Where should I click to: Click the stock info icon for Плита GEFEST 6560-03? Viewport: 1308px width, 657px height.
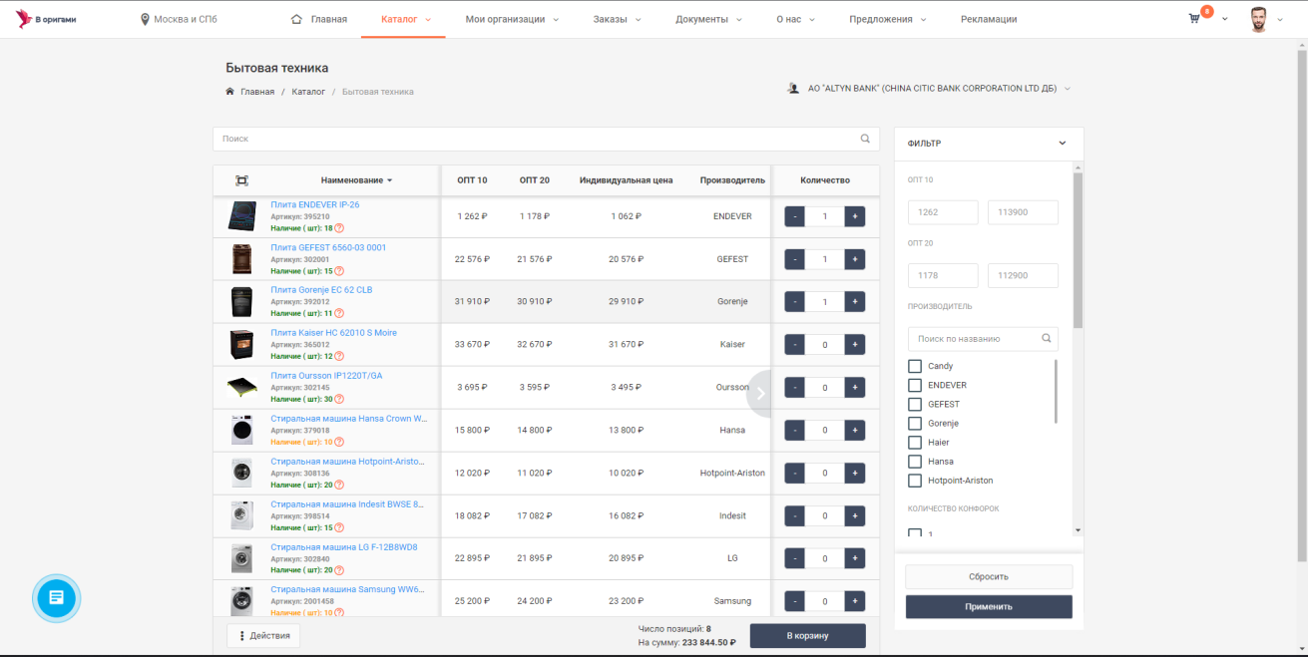339,271
